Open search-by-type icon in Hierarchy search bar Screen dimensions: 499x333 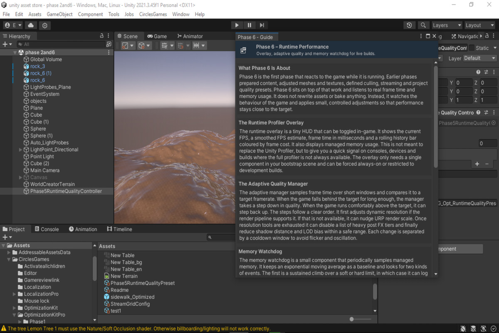point(109,44)
